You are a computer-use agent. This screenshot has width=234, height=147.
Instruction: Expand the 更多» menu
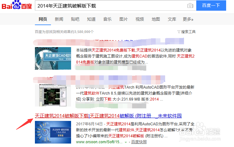point(188,19)
